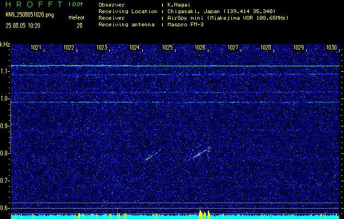Click the meteor echo streak near 1024
Image resolution: width=344 pixels, height=219 pixels.
pyautogui.click(x=153, y=155)
